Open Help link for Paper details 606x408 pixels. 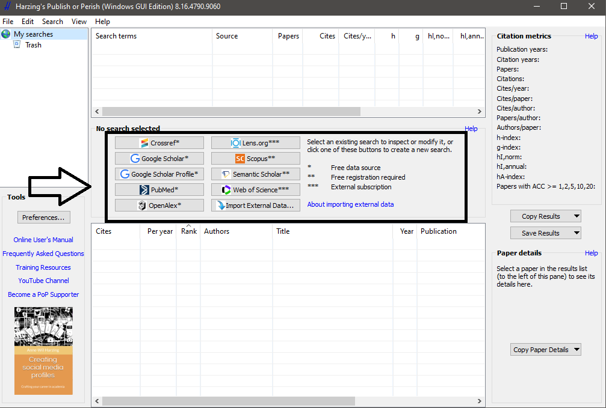(x=592, y=253)
